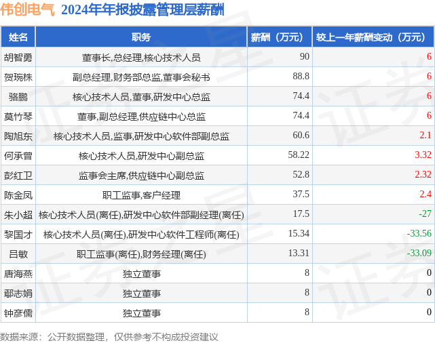Click salary value 58.22
435x343 pixels.
(299, 155)
